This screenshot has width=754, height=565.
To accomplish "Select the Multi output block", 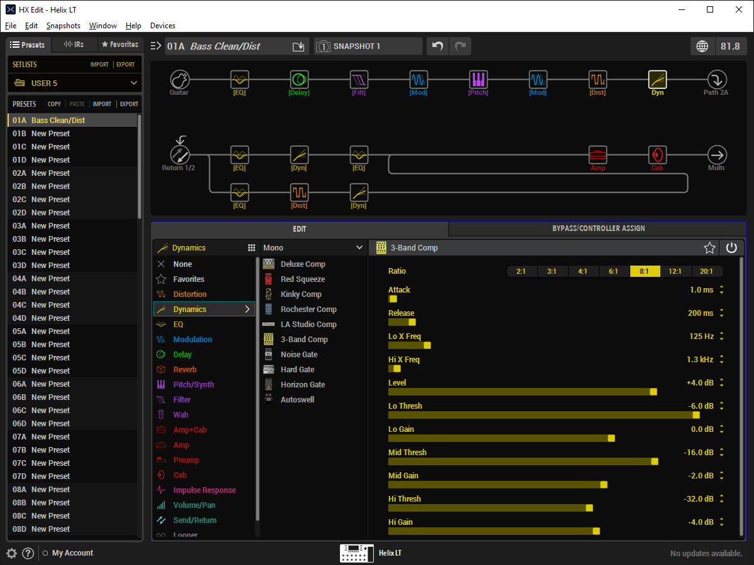I will 717,154.
